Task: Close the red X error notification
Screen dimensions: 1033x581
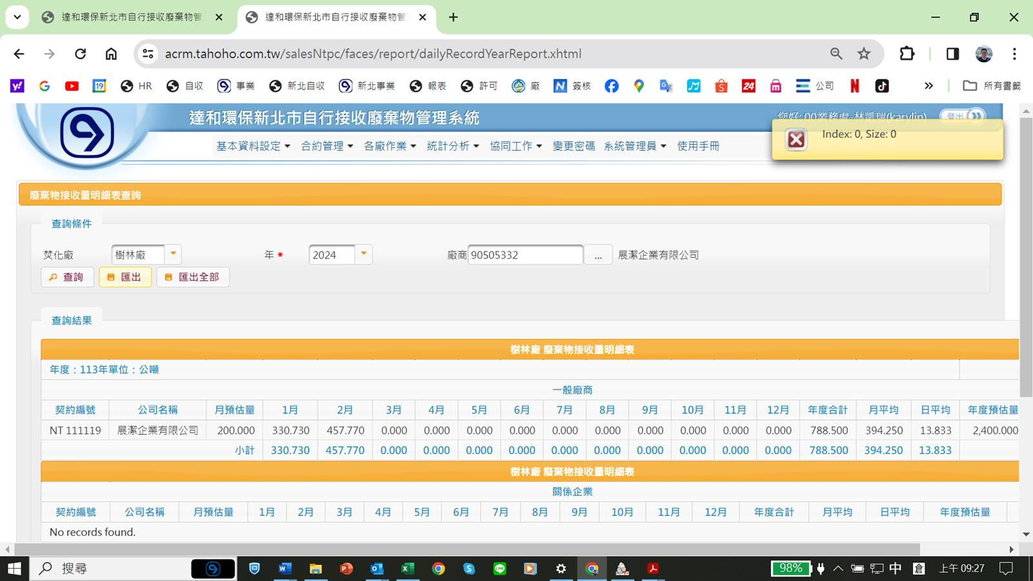Action: [796, 139]
